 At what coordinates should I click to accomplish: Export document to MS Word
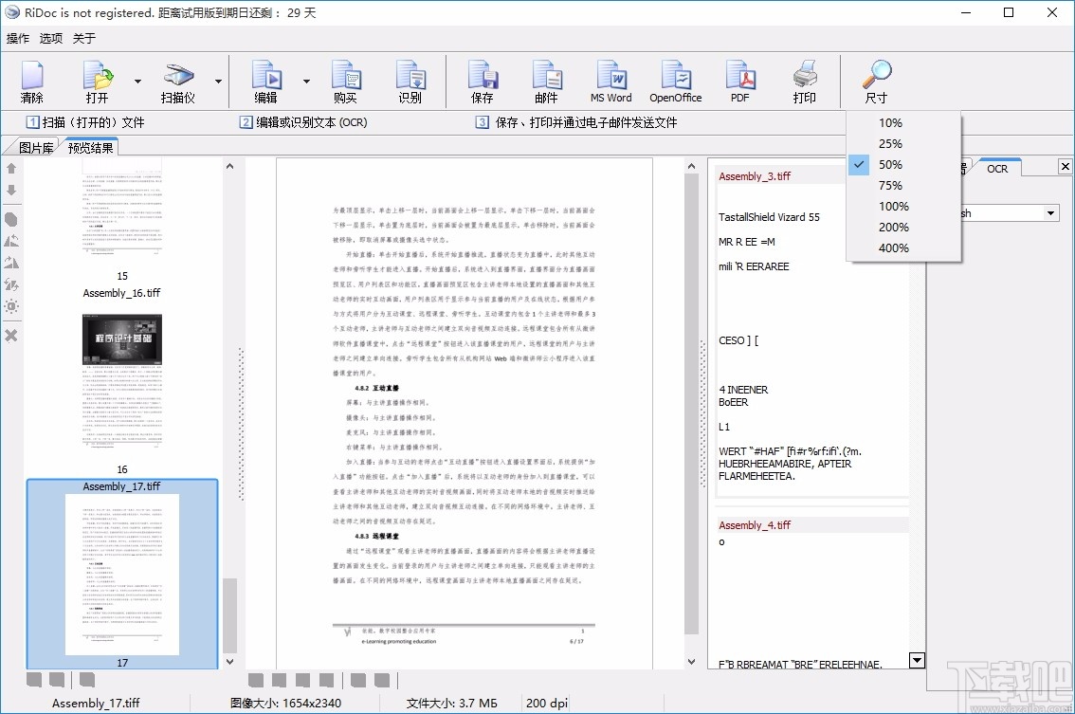pyautogui.click(x=610, y=82)
